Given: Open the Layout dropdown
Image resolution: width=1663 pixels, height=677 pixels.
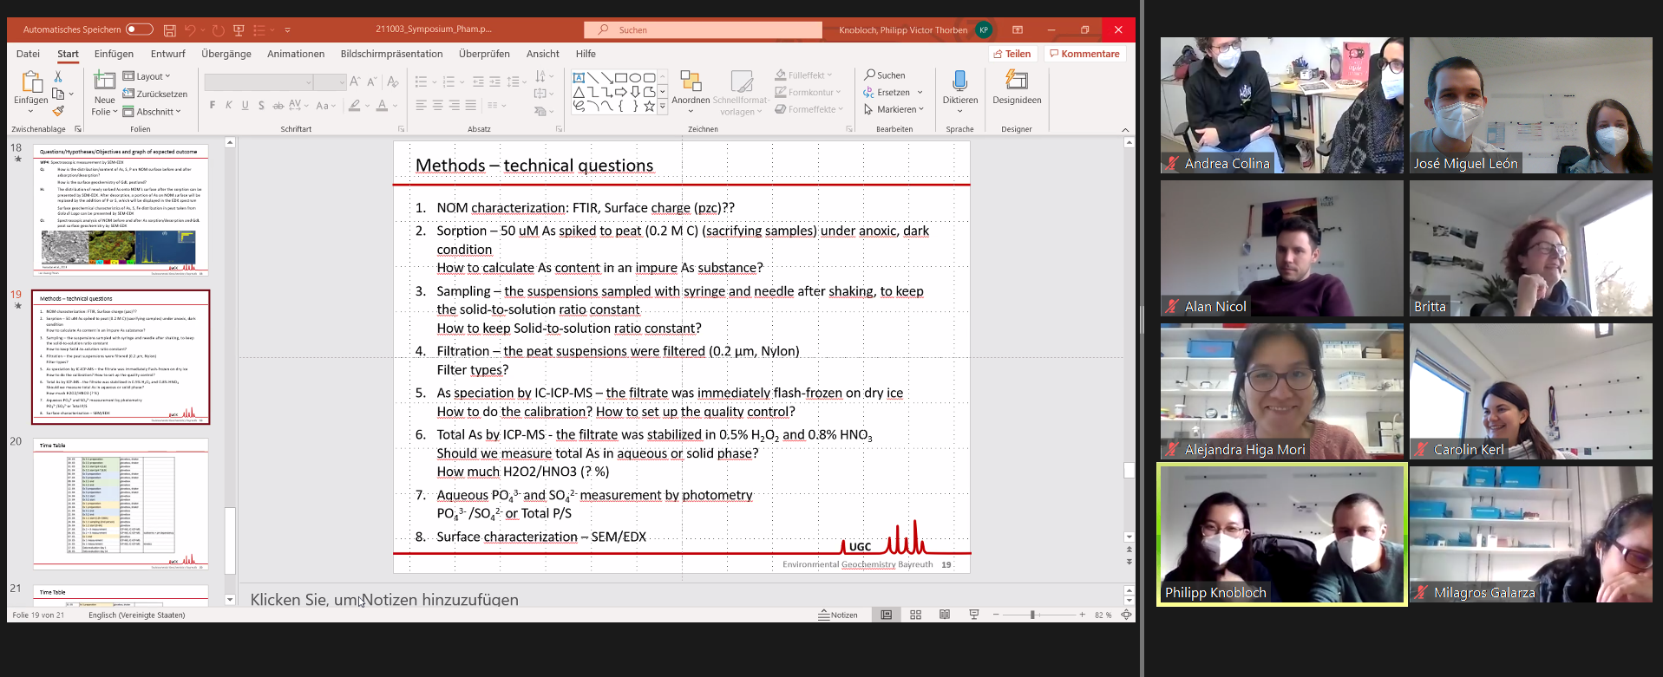Looking at the screenshot, I should (x=147, y=76).
